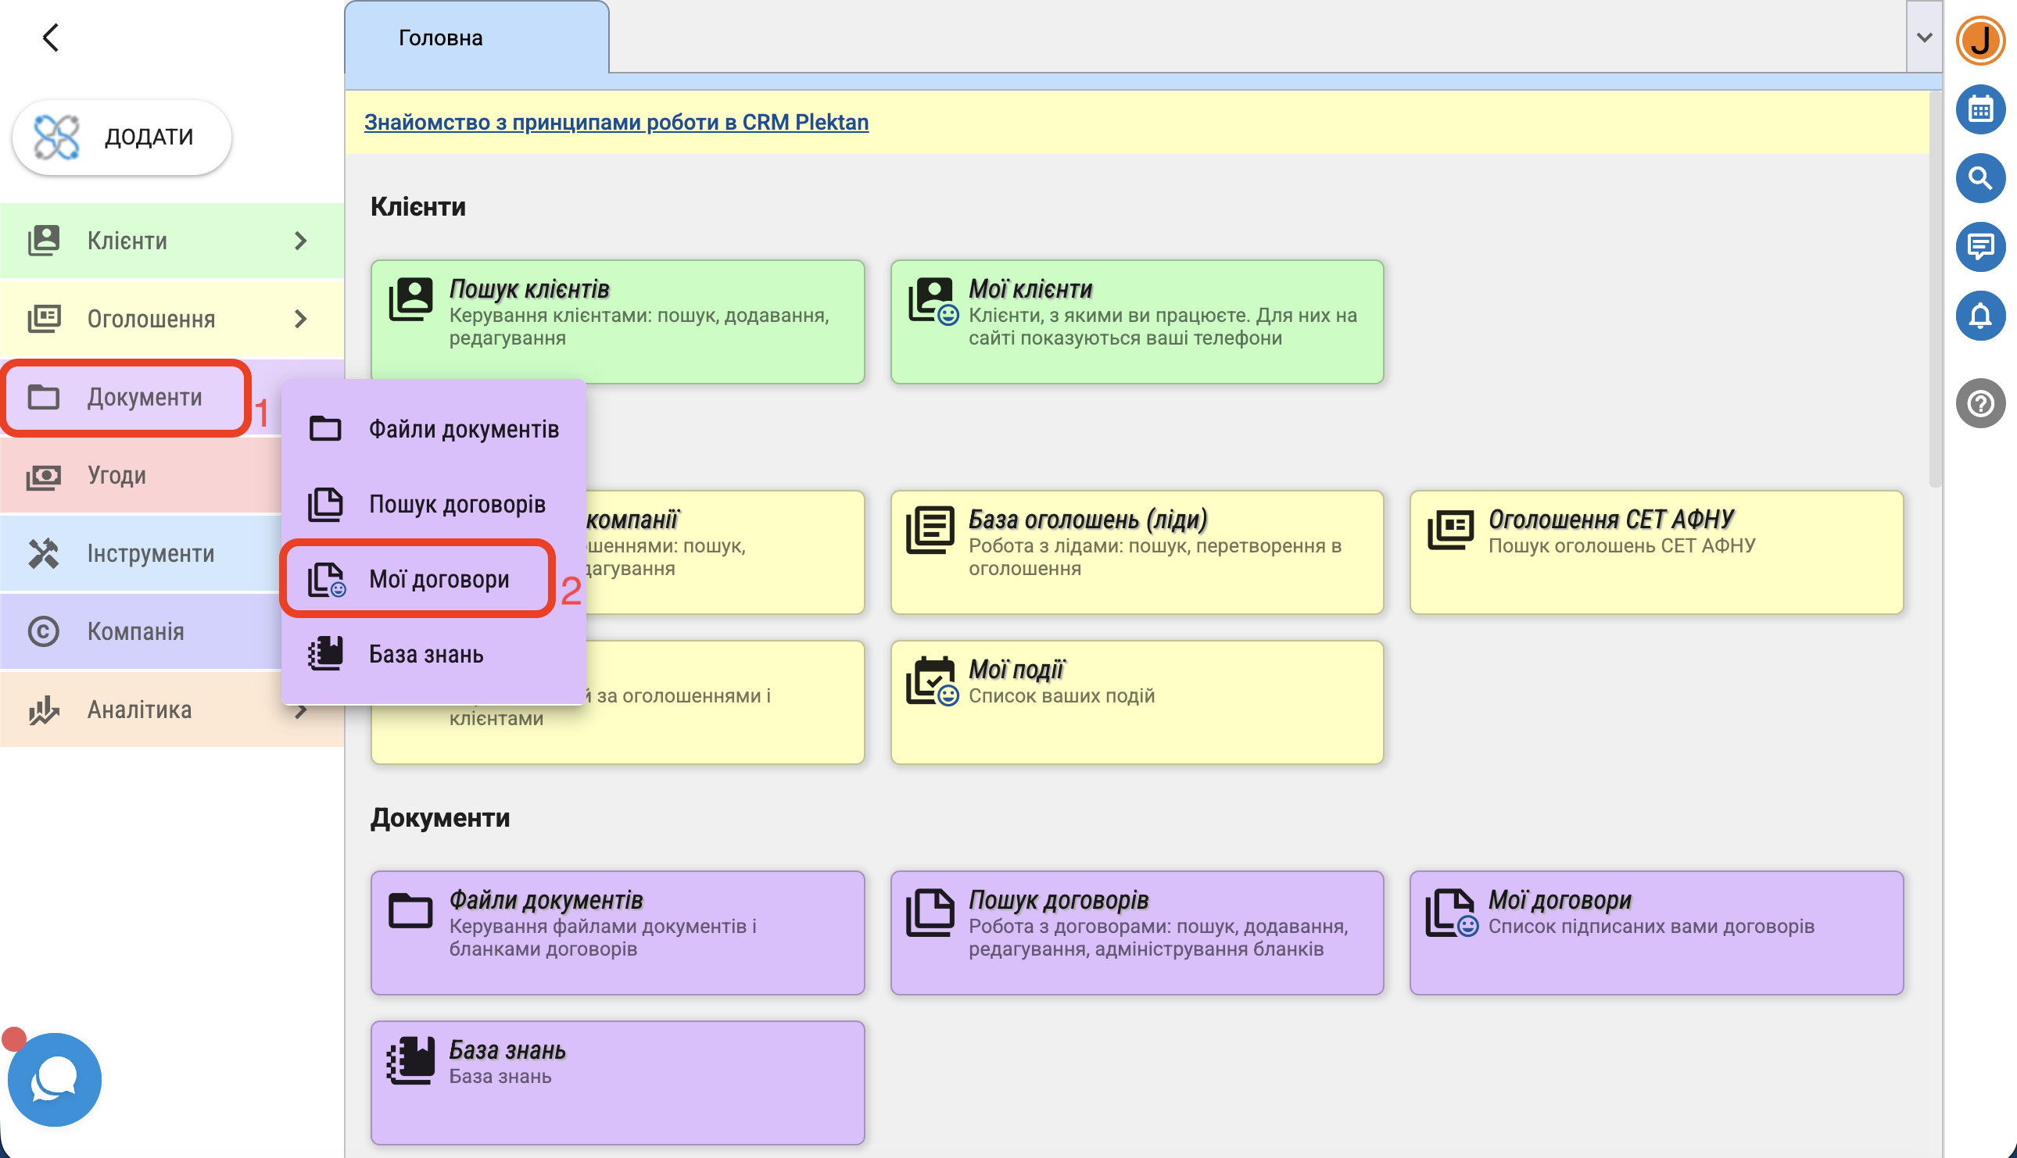2017x1158 pixels.
Task: Open the calendar icon in right sidebar
Action: [x=1979, y=109]
